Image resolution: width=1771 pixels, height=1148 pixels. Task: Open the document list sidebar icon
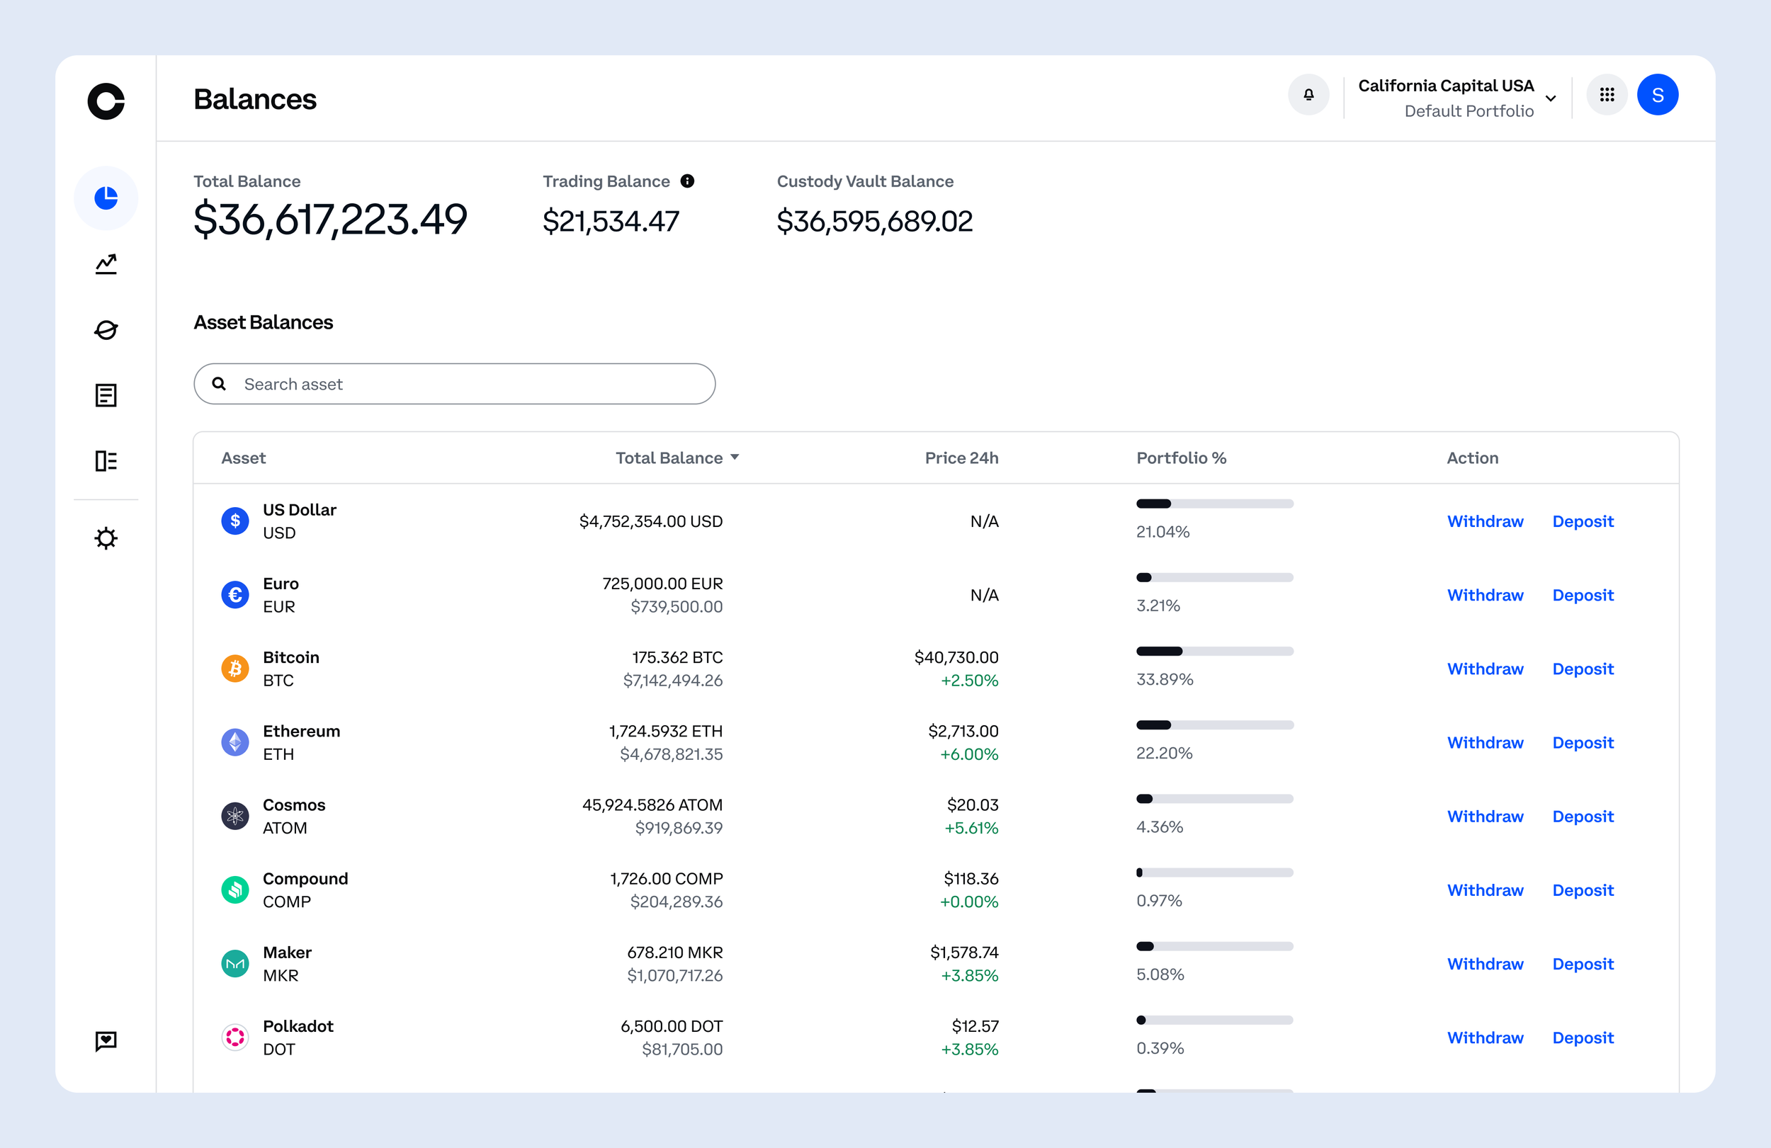[x=106, y=395]
